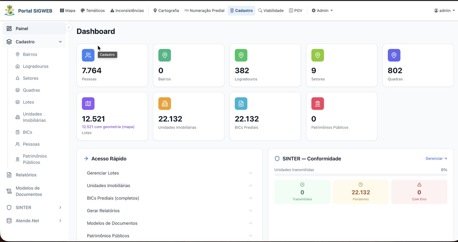Image resolution: width=458 pixels, height=242 pixels.
Task: Open the Temáticos navigation item
Action: pyautogui.click(x=93, y=11)
